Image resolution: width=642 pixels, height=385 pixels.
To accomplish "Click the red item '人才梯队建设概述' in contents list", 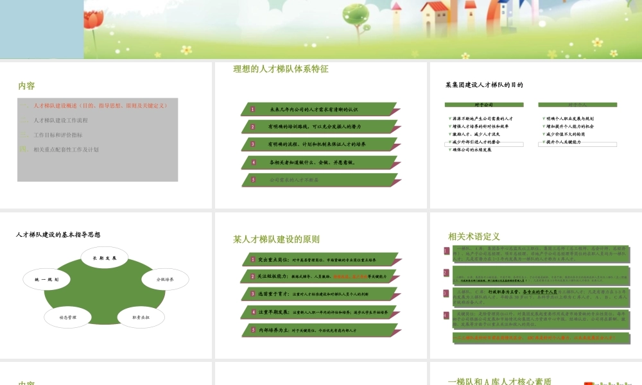I will click(100, 106).
